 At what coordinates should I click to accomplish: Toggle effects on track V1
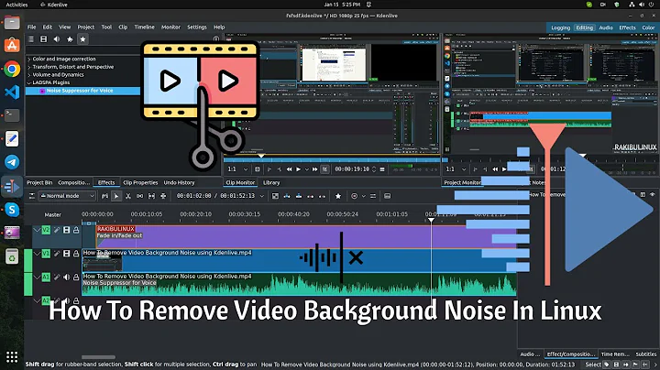tap(57, 254)
